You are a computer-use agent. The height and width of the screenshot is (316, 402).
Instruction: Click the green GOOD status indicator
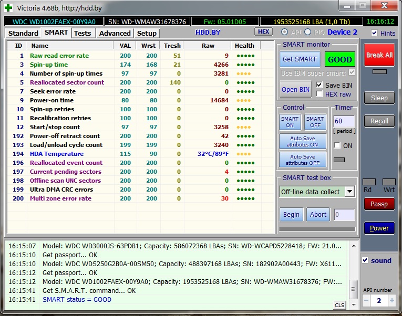(340, 59)
